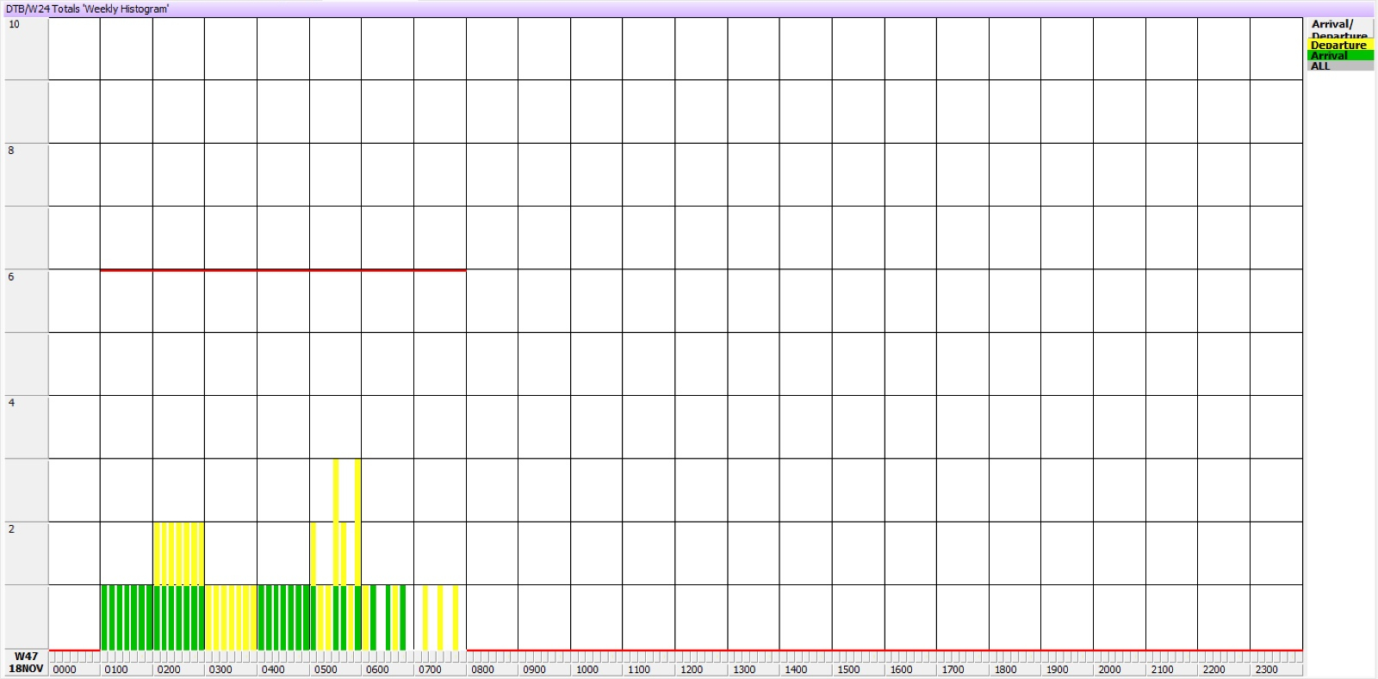
Task: Jump to the 1200 hour marker
Action: coord(692,670)
